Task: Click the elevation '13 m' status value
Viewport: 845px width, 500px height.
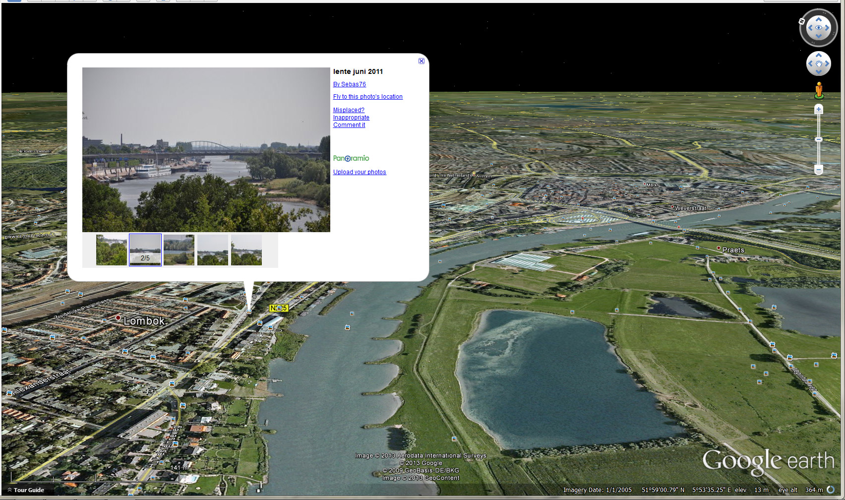Action: tap(762, 490)
